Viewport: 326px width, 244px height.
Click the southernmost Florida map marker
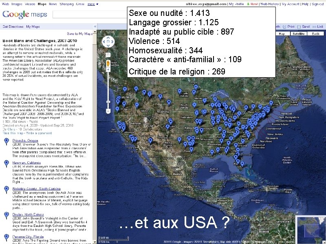(x=242, y=164)
